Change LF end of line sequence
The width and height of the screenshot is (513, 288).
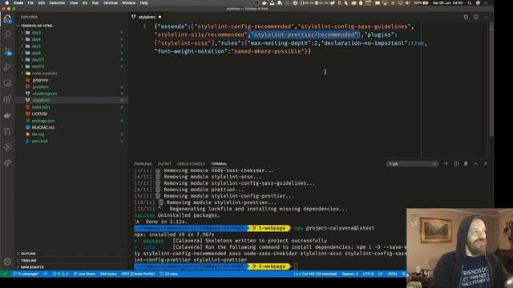380,274
